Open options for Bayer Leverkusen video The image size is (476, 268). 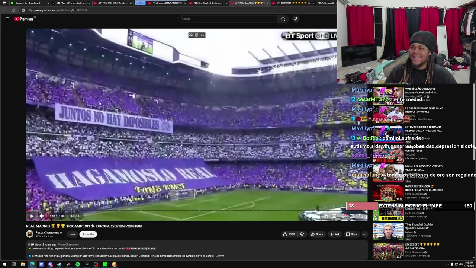pyautogui.click(x=446, y=186)
